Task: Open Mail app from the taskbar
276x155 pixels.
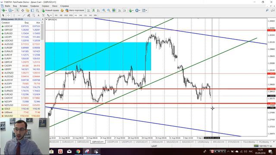Action: [x=69, y=151]
